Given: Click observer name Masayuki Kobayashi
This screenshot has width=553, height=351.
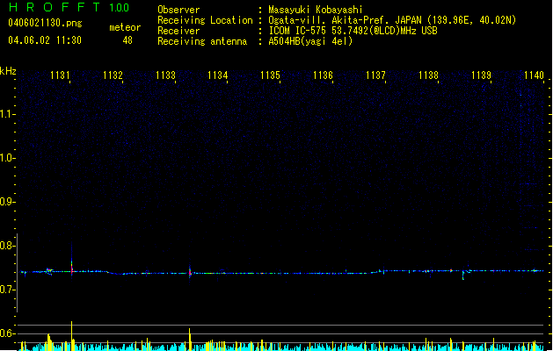Looking at the screenshot, I should click(316, 10).
